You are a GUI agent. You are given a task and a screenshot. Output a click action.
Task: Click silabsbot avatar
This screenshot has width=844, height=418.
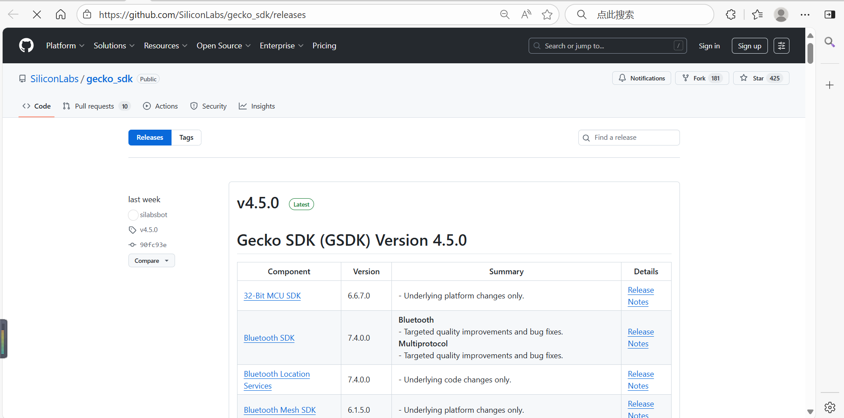pyautogui.click(x=133, y=215)
